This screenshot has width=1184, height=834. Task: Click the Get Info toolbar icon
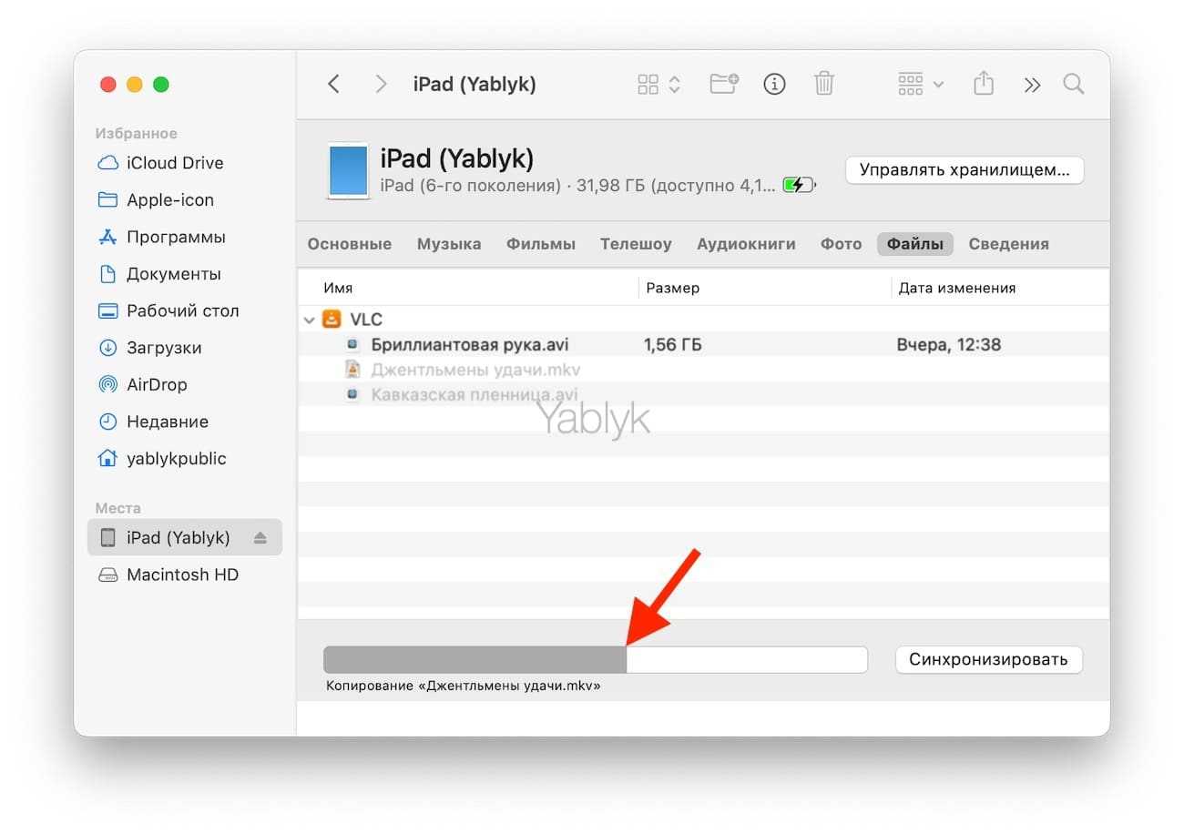click(x=774, y=85)
